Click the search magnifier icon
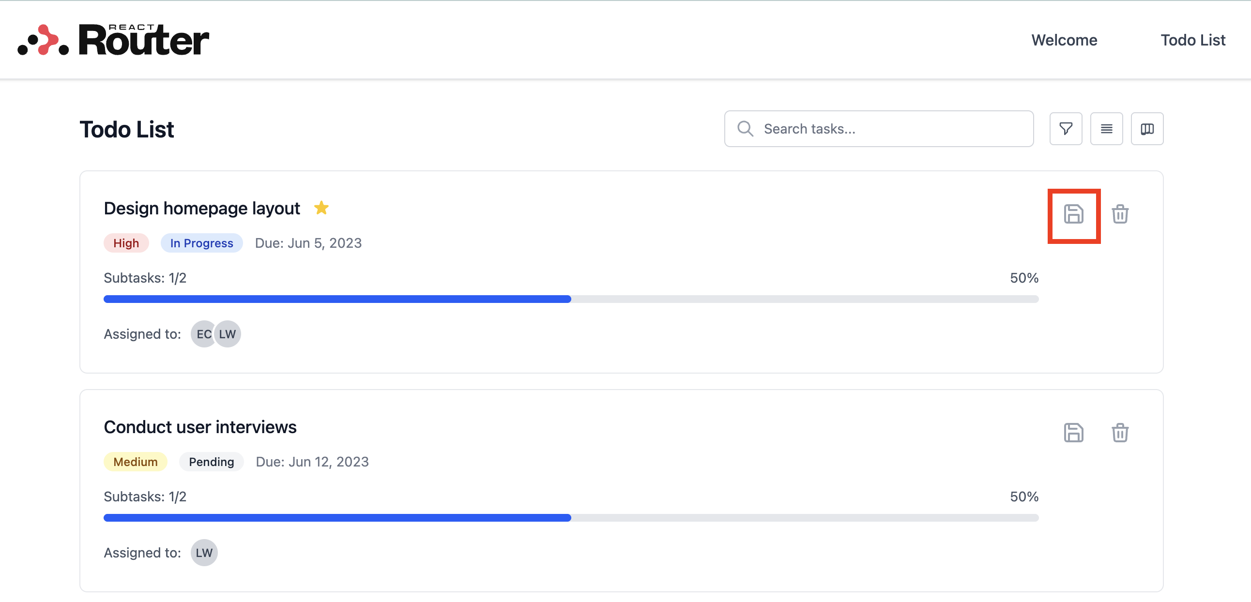 point(745,129)
